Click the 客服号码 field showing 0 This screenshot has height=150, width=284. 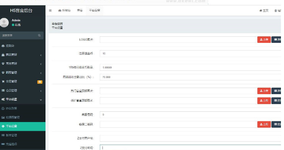(x=190, y=115)
